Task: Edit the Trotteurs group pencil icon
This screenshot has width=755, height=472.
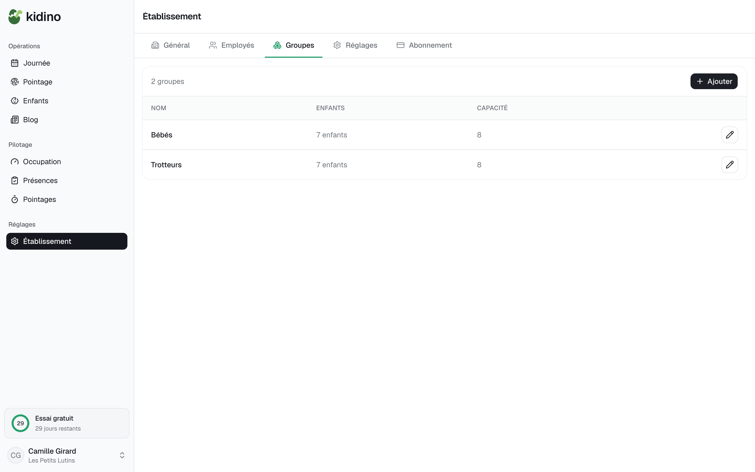Action: coord(729,165)
